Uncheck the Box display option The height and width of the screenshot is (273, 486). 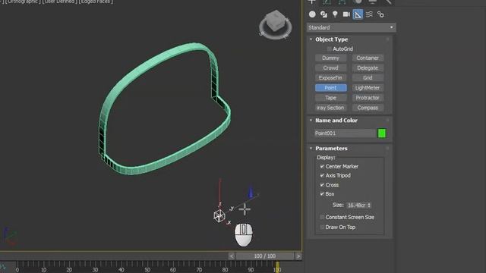coord(322,194)
